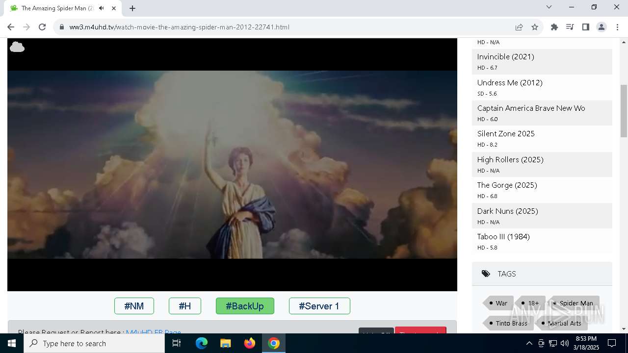Close the Amazing Spider Man tab
Screen dimensions: 628x353
click(x=113, y=8)
